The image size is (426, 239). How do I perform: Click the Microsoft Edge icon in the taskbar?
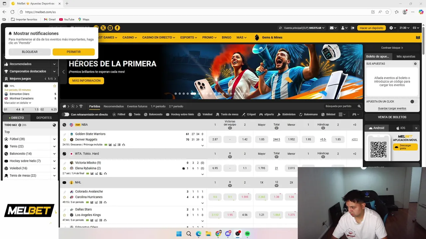click(199, 234)
